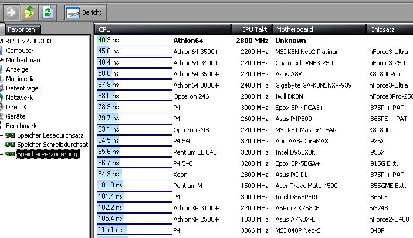Image resolution: width=413 pixels, height=238 pixels.
Task: Click the Abit AA8-DuraMAX cell
Action: pos(302,141)
